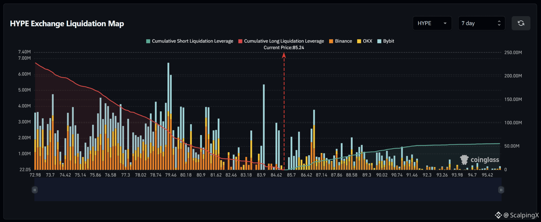Click the refresh chart icon button
Image resolution: width=541 pixels, height=222 pixels.
521,23
